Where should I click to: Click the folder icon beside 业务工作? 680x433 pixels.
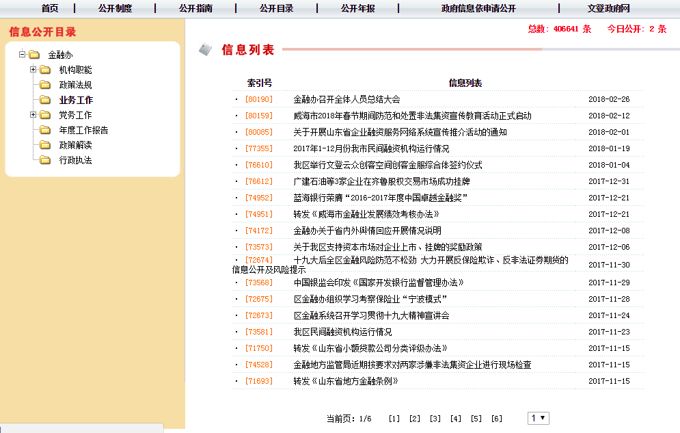click(45, 100)
